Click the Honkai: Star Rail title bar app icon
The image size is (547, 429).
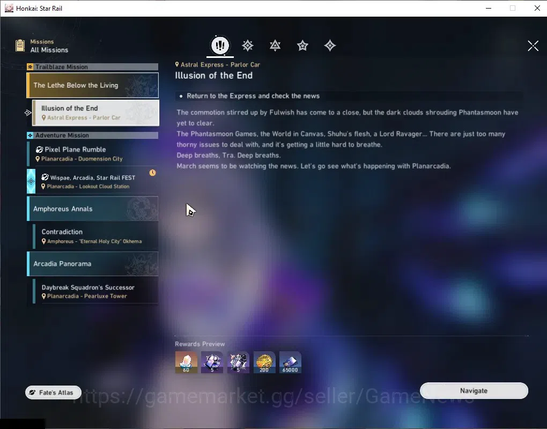(x=9, y=8)
